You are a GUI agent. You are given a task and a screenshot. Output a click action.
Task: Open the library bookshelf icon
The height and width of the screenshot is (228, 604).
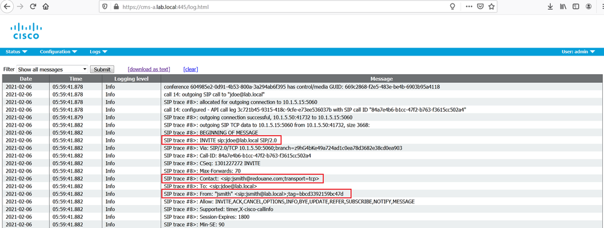tap(563, 7)
